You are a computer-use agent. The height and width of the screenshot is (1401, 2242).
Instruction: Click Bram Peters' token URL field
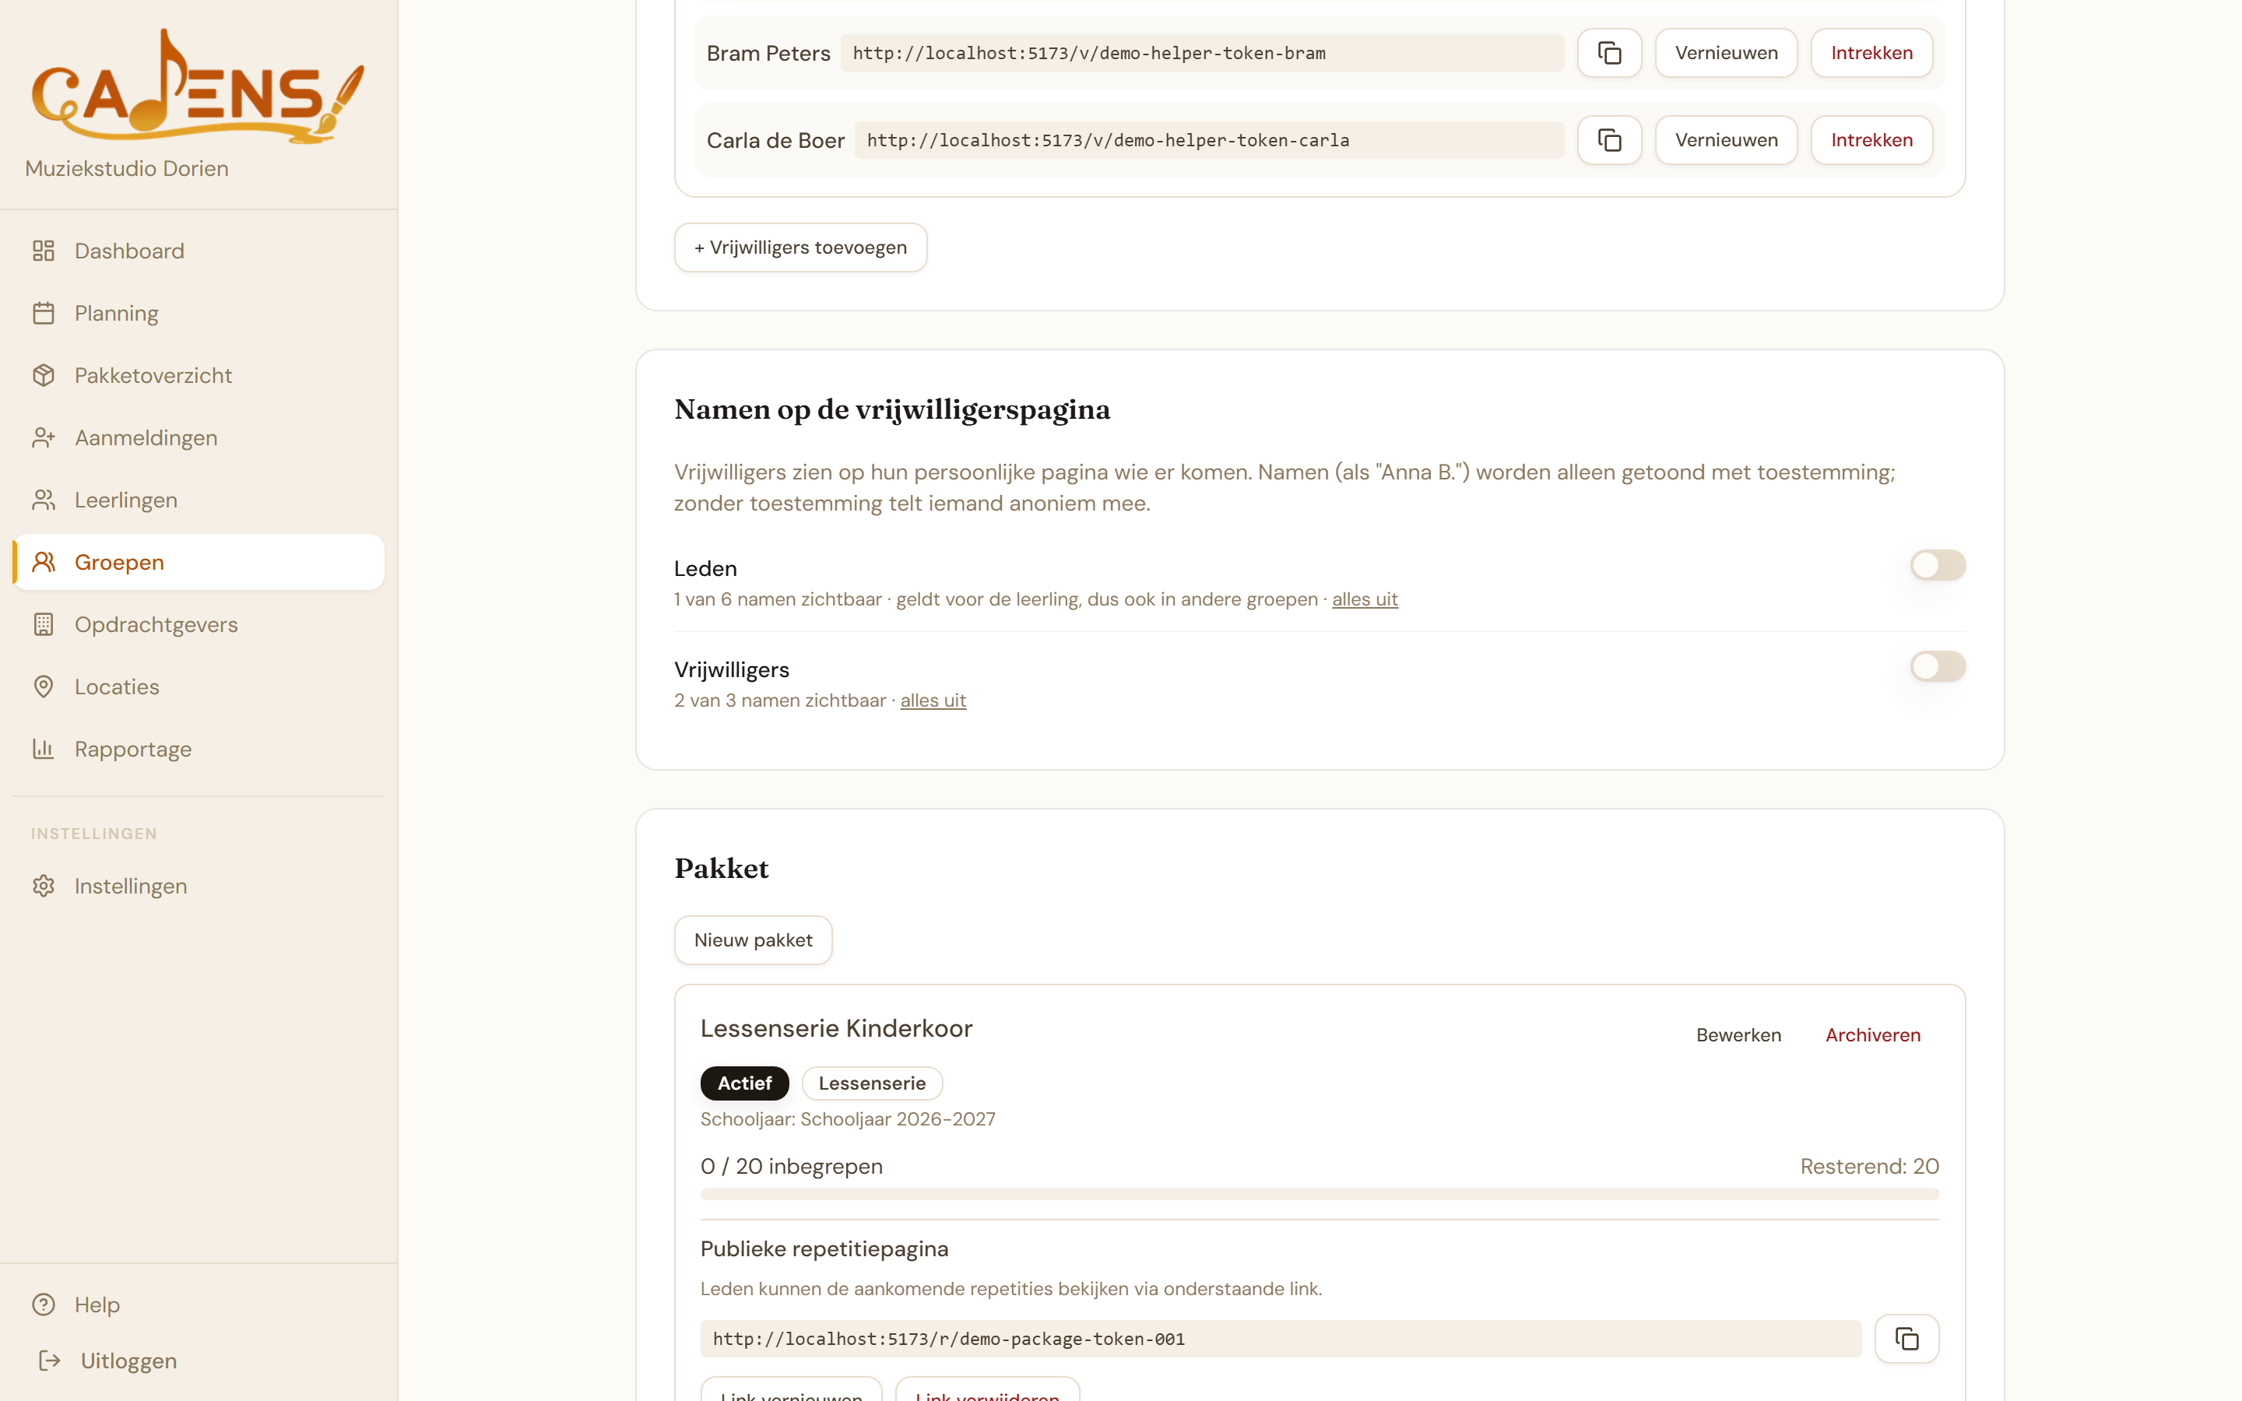coord(1203,53)
